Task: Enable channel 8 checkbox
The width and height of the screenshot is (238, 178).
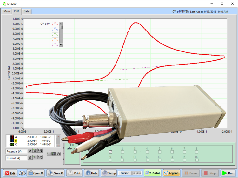Action: (x=196, y=152)
